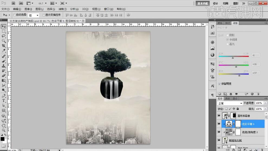
Task: Select the Crop tool
Action: [x=4, y=46]
